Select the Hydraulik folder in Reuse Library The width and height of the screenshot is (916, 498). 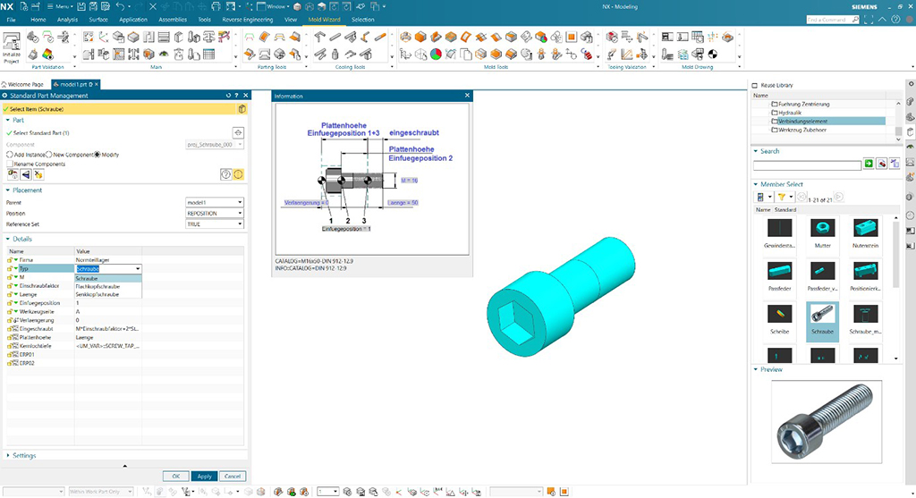[x=790, y=113]
